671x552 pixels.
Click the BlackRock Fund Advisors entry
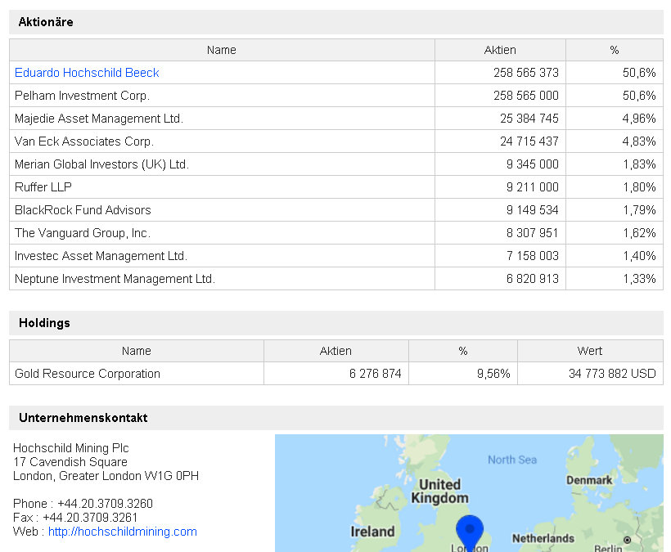pyautogui.click(x=83, y=210)
